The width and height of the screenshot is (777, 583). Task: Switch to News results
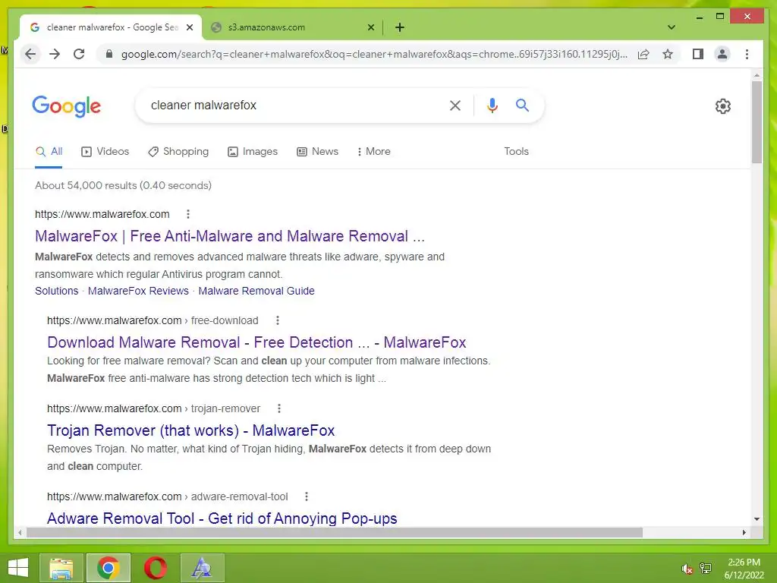click(x=318, y=152)
